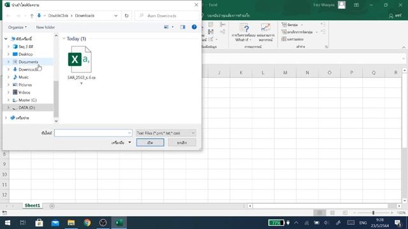Select Master (C:) drive in tree

[x=27, y=100]
